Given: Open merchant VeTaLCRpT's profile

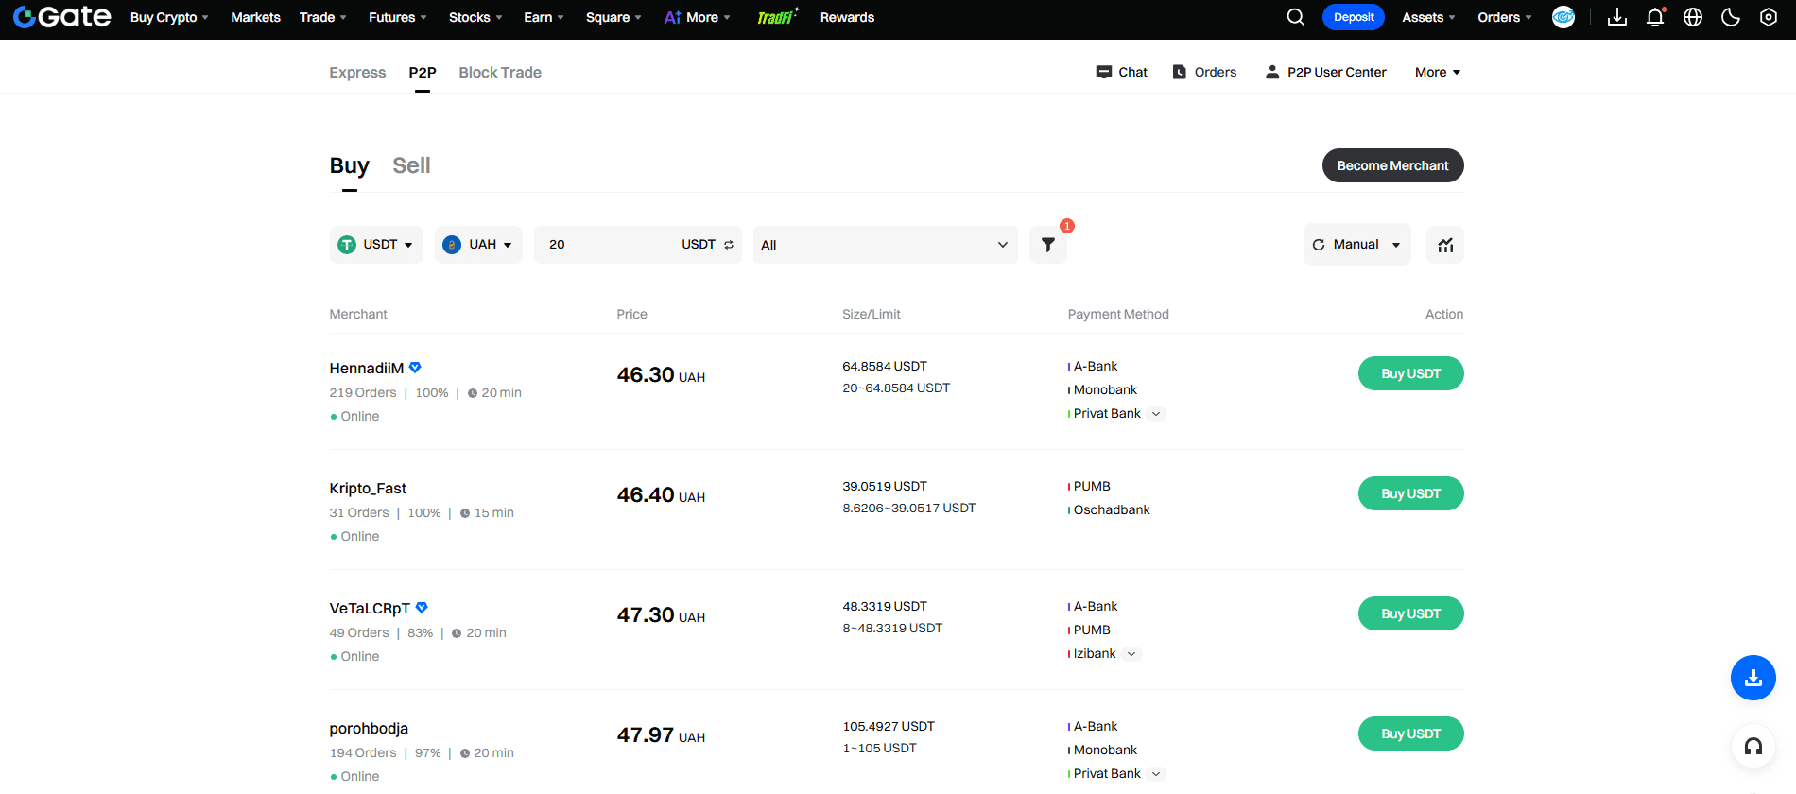Looking at the screenshot, I should tap(370, 608).
